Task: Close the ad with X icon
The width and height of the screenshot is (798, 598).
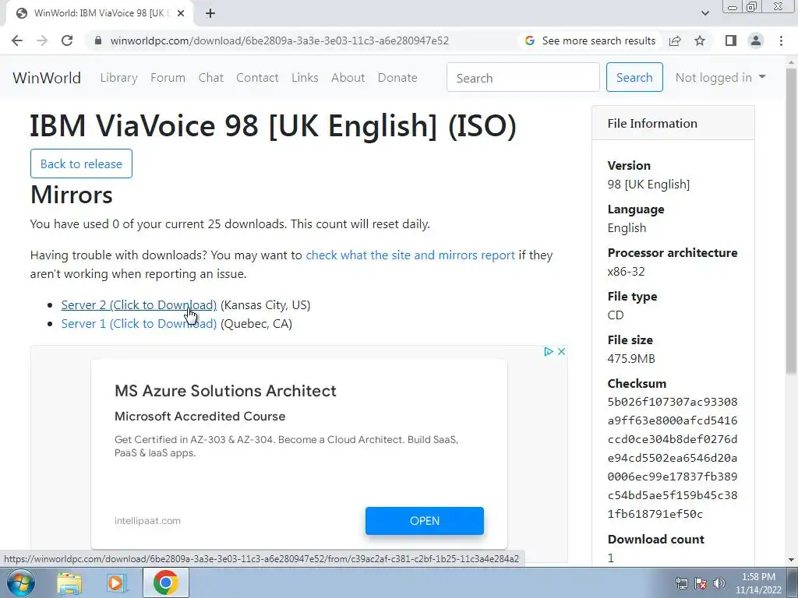Action: click(x=561, y=351)
